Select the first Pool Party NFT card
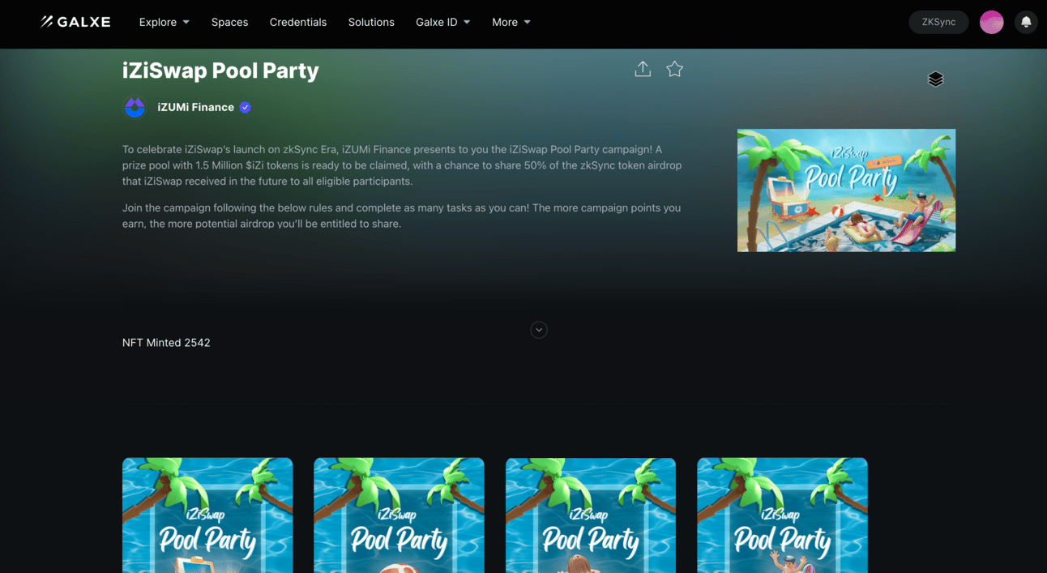 coord(207,515)
